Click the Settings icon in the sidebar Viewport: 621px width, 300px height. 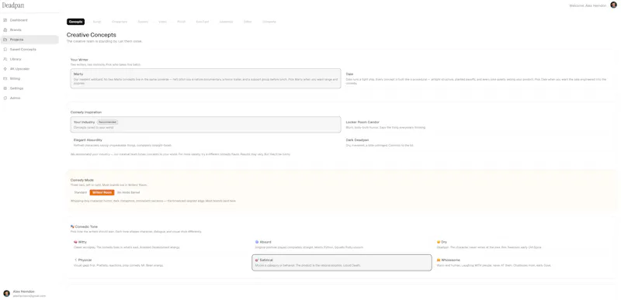tap(5, 88)
